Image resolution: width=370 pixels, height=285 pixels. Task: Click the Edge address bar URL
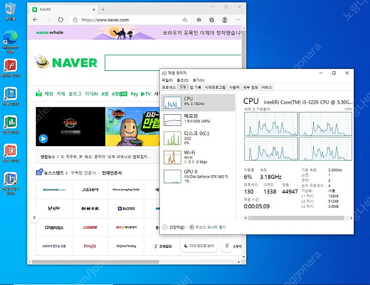click(105, 20)
